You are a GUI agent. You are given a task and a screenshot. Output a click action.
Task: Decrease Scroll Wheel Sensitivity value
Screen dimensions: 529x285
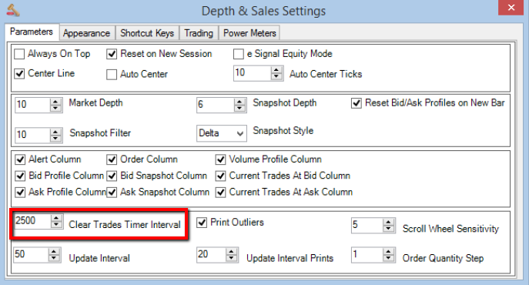389,229
